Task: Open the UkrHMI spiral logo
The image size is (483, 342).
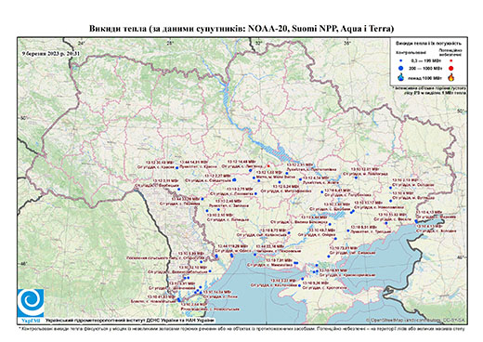Action: click(x=31, y=304)
